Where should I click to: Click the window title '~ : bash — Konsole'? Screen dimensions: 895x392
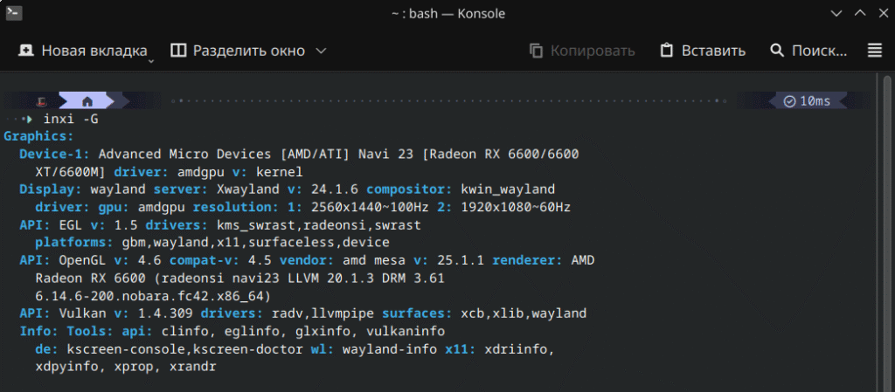point(448,13)
